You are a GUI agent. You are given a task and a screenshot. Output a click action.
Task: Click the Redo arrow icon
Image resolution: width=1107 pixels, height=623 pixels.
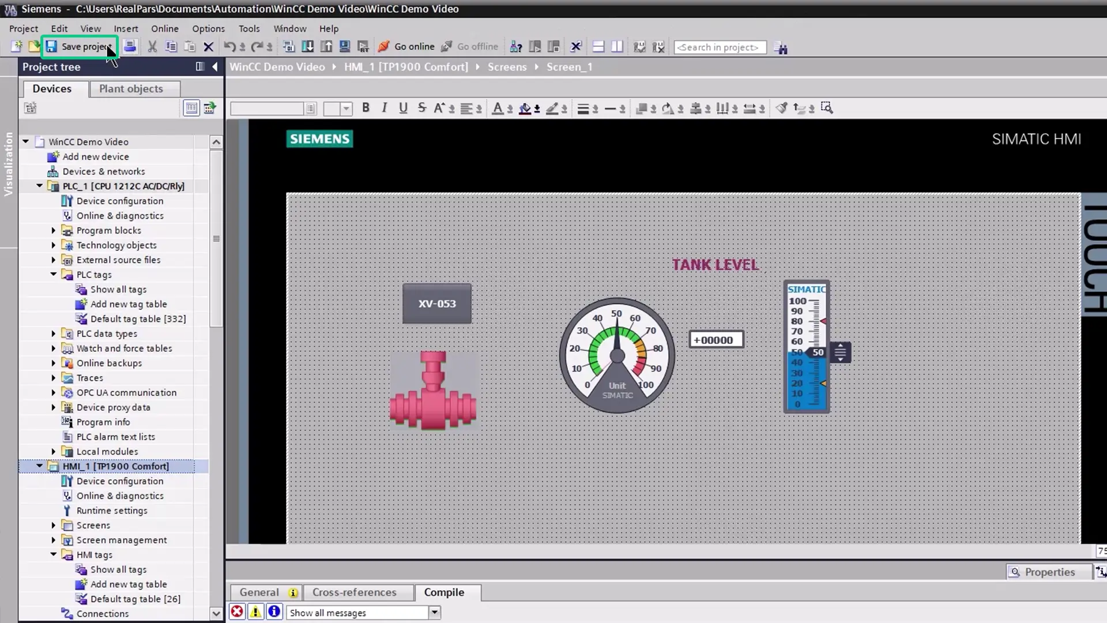click(x=257, y=47)
